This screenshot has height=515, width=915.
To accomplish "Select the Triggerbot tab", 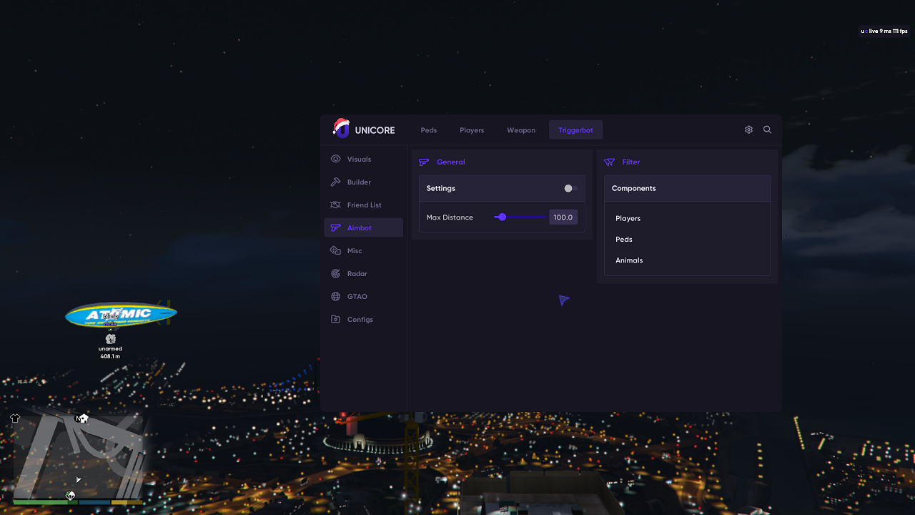I will pos(575,130).
